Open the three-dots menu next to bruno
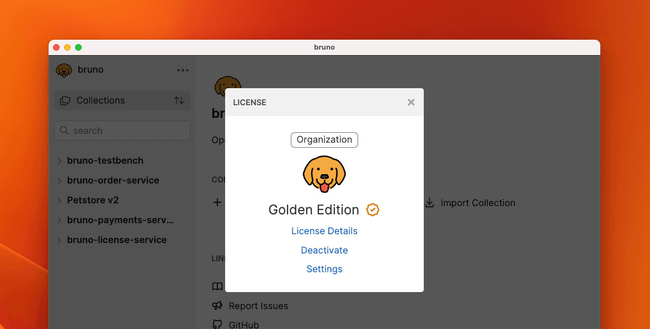This screenshot has width=650, height=329. click(183, 71)
